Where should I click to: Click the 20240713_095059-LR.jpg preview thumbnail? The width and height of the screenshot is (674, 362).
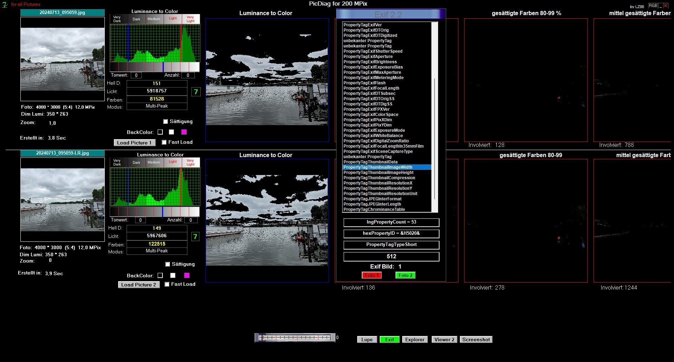tap(63, 199)
